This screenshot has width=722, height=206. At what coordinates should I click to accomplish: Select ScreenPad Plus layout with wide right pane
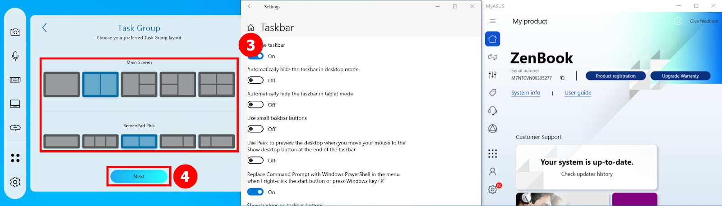217,142
